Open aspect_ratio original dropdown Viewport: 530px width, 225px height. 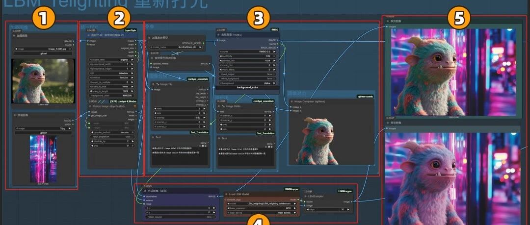click(x=111, y=59)
